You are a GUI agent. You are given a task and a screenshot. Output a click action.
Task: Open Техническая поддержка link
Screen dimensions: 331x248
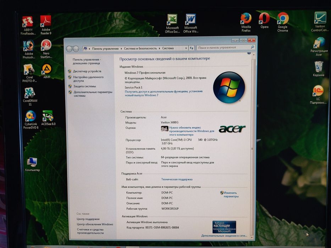point(177,179)
